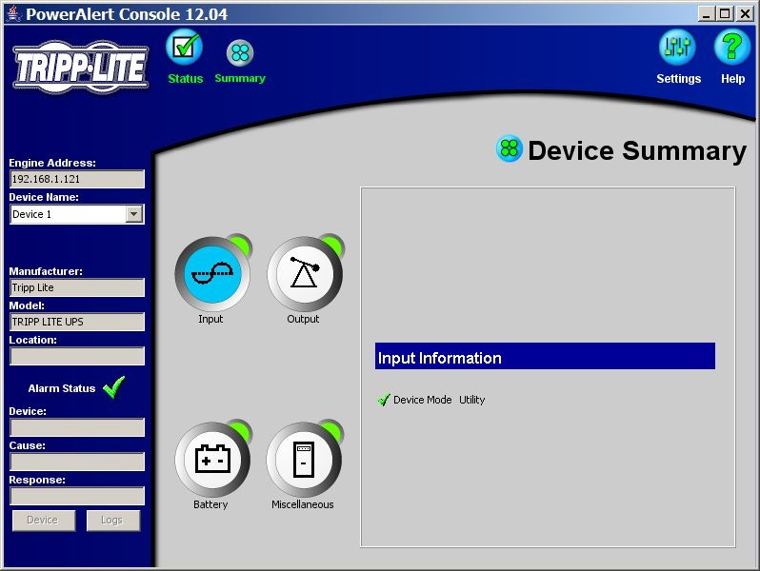Screen dimensions: 760x571
Task: Open the Summary view icon
Action: coord(240,52)
